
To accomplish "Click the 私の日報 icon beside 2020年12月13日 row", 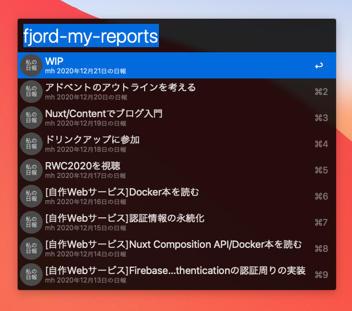I will tap(31, 275).
